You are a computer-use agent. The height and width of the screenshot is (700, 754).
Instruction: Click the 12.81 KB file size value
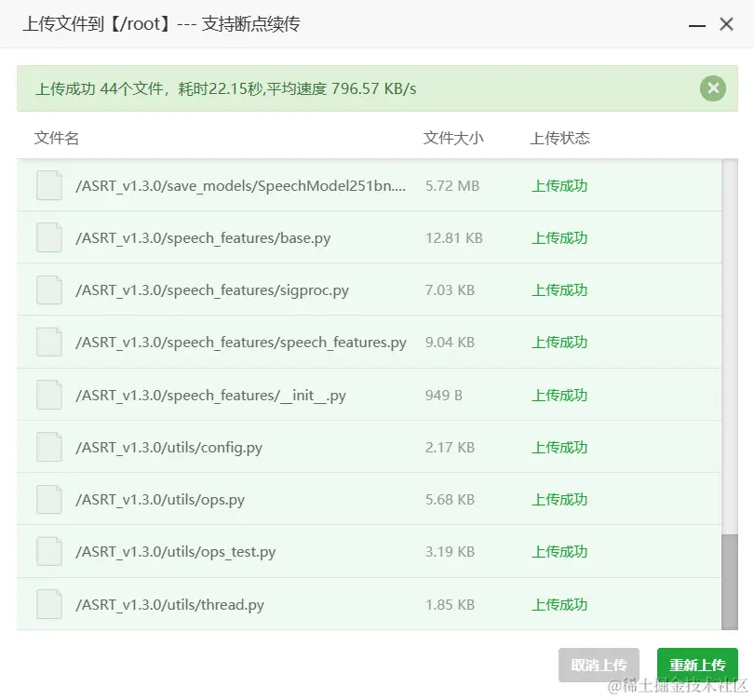454,238
